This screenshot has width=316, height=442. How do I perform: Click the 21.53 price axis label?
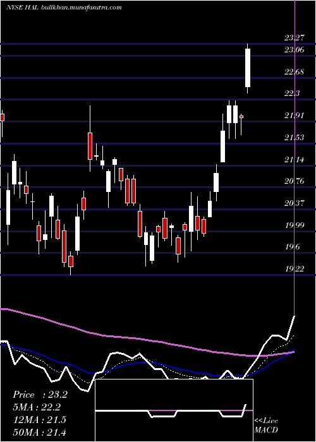point(295,138)
